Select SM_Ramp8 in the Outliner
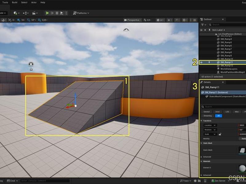The width and height of the screenshot is (246, 184). (x=226, y=52)
